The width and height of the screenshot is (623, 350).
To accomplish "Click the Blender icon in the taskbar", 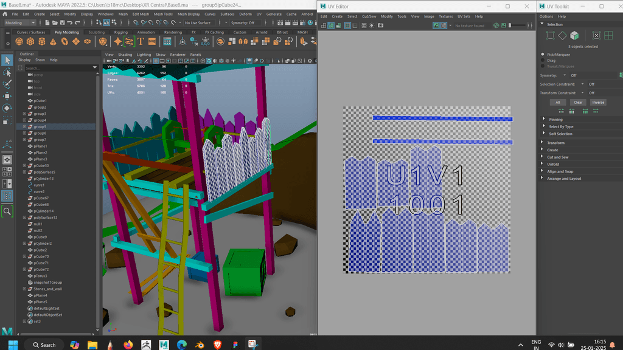I will (x=198, y=345).
